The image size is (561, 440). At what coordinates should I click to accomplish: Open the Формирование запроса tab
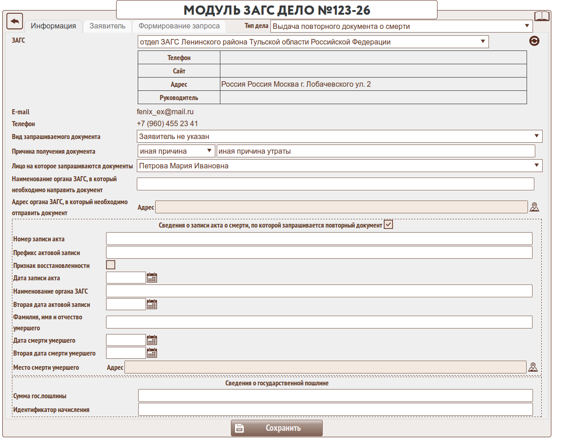pos(179,26)
